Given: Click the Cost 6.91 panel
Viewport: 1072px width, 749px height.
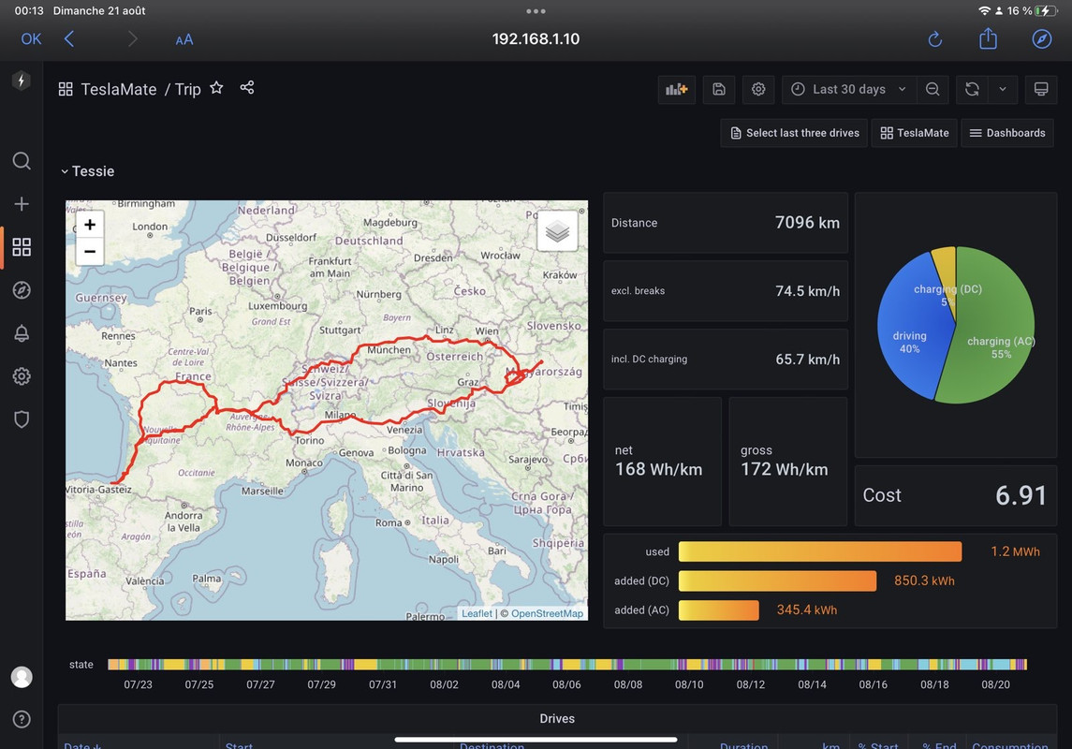Looking at the screenshot, I should 956,496.
